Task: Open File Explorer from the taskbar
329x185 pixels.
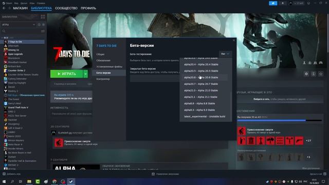Action: [29, 181]
